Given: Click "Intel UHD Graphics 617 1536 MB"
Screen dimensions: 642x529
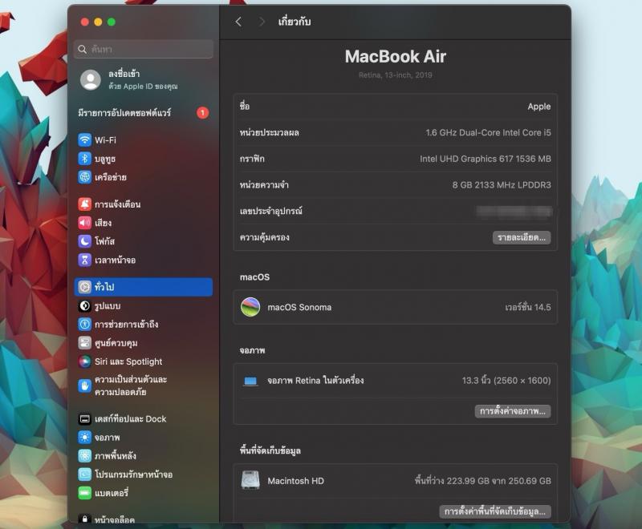Looking at the screenshot, I should [486, 159].
